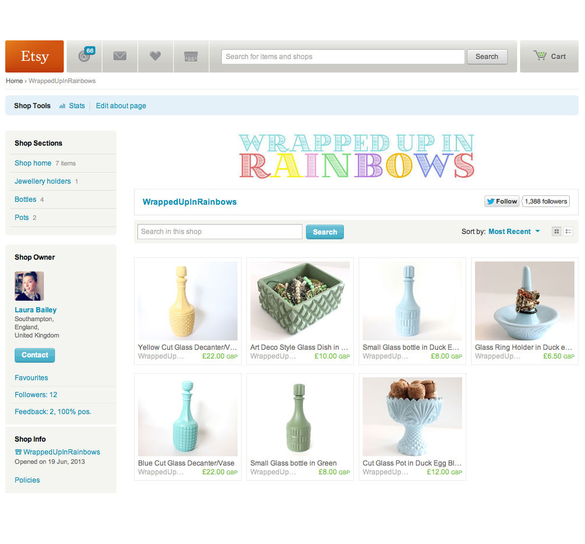Open the Feedback 100% positive link
The image size is (585, 544).
[53, 412]
